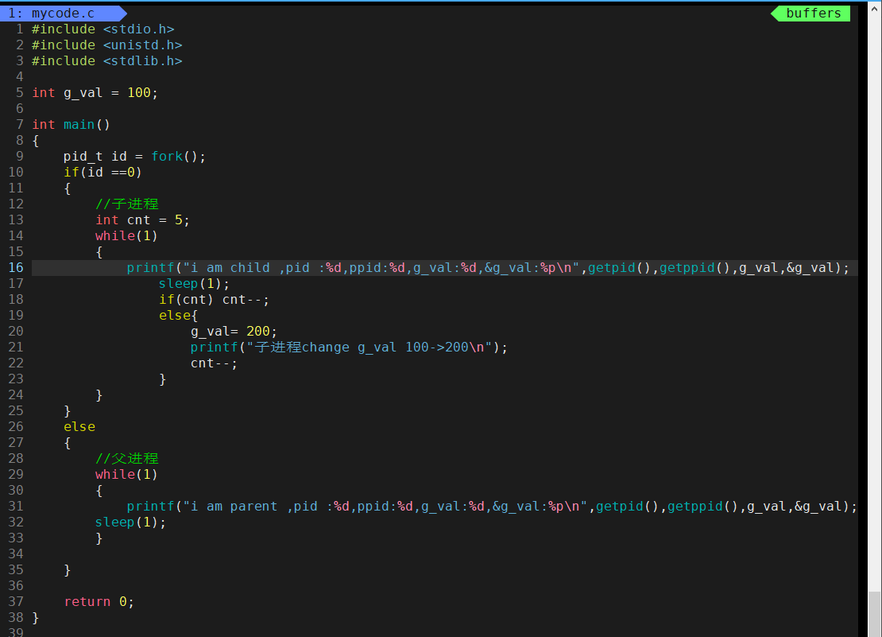The width and height of the screenshot is (882, 637).
Task: Click the 'while(1)' on line 14
Action: pyautogui.click(x=126, y=235)
